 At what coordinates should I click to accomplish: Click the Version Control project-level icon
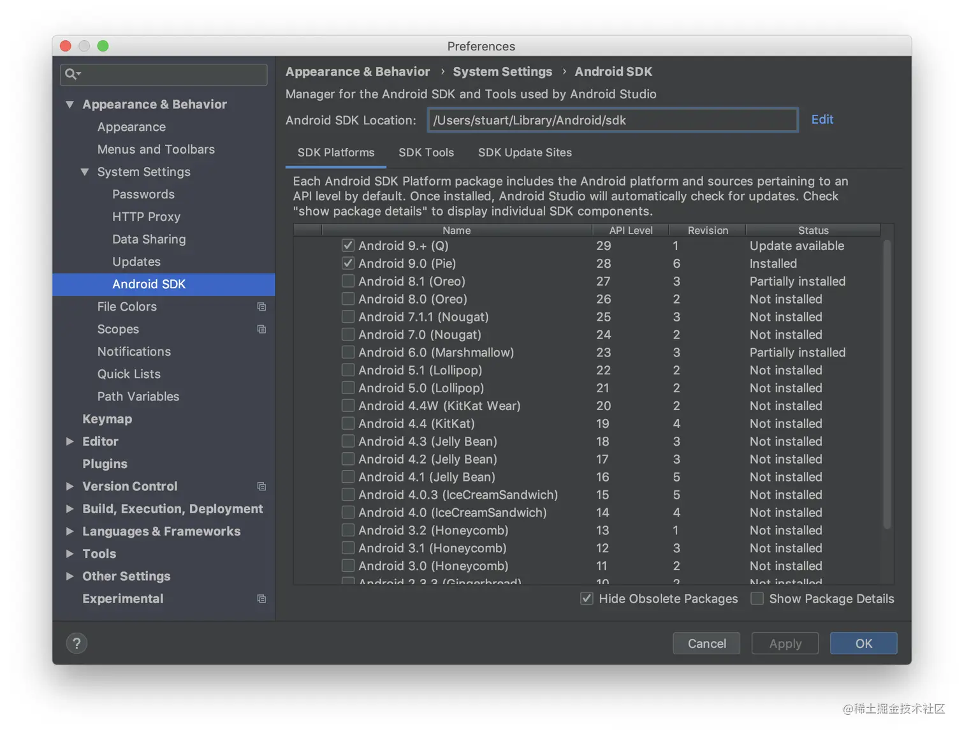[261, 487]
